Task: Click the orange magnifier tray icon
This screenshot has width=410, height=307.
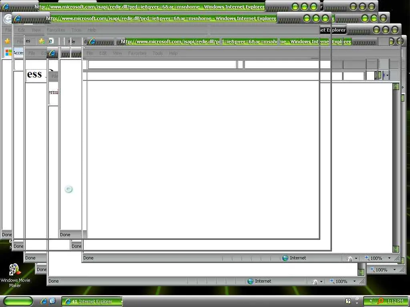Action: click(380, 301)
